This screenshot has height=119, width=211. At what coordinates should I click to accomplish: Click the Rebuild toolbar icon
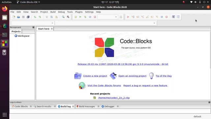click(90, 17)
